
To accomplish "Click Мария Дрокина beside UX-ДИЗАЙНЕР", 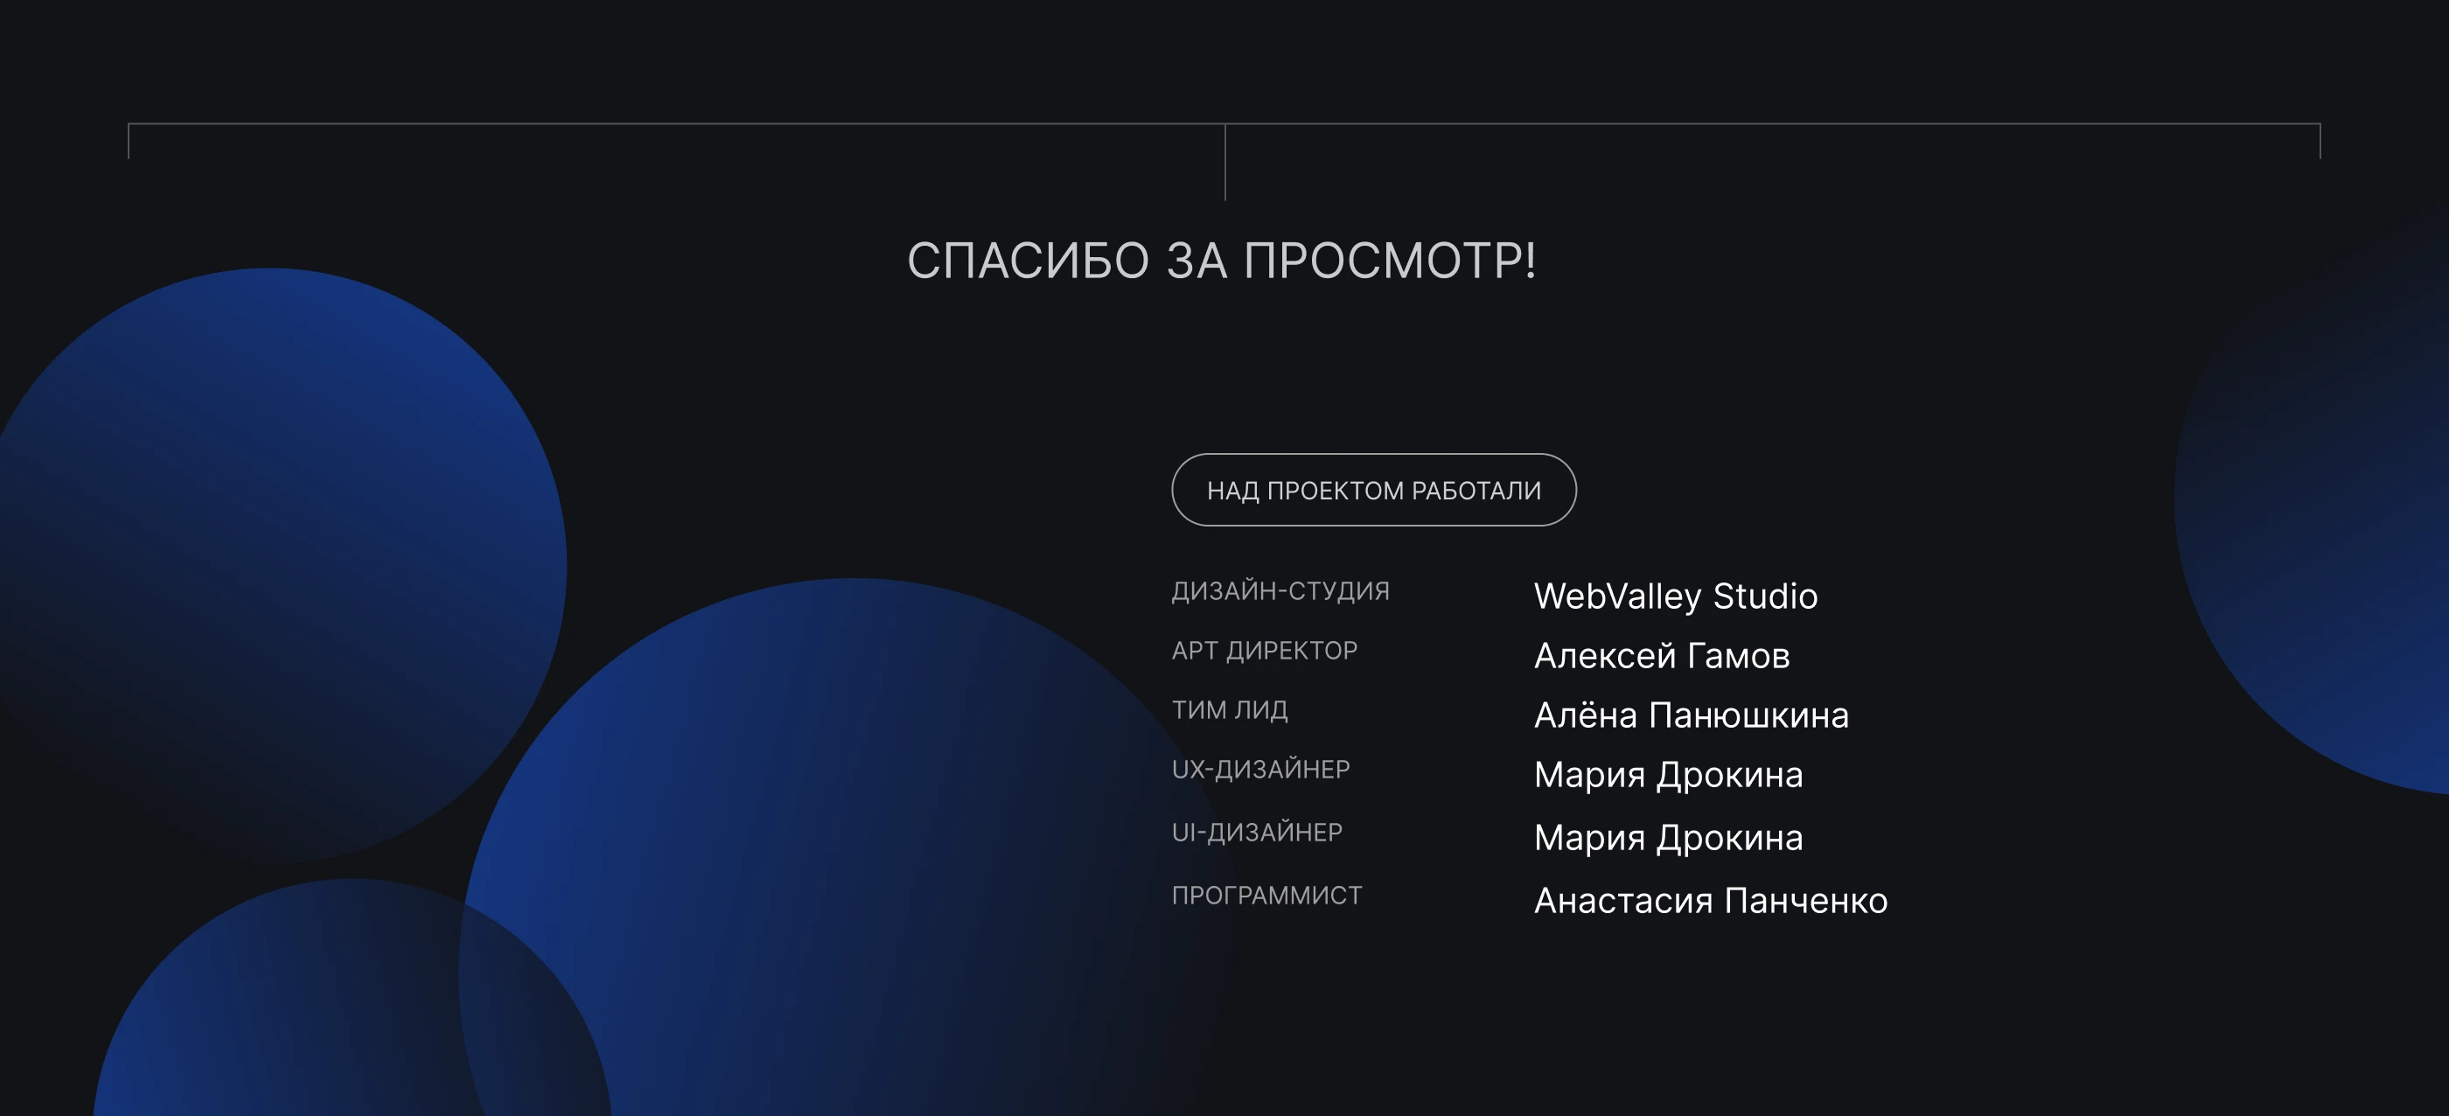I will [x=1668, y=775].
